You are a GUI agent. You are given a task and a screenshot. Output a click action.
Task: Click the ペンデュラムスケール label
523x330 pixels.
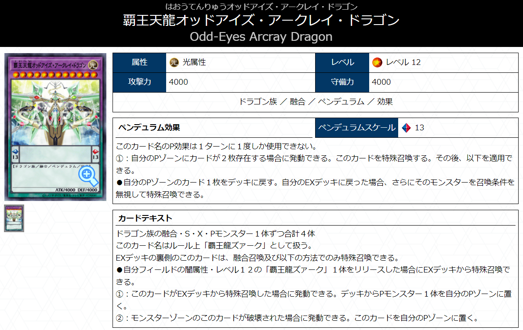356,128
